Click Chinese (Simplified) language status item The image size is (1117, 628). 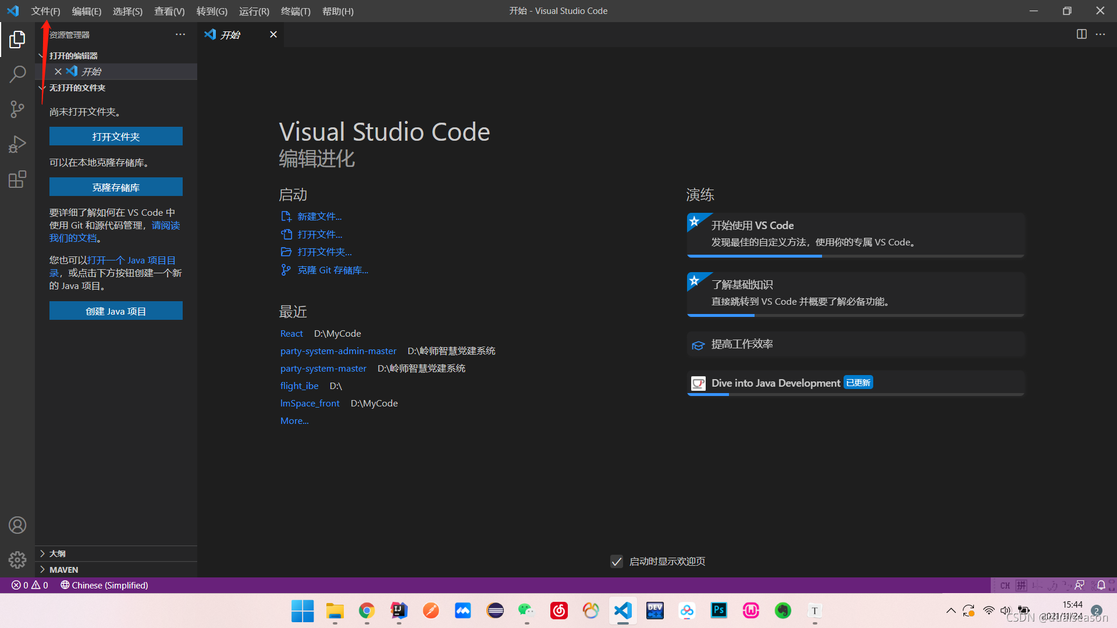[x=104, y=585]
